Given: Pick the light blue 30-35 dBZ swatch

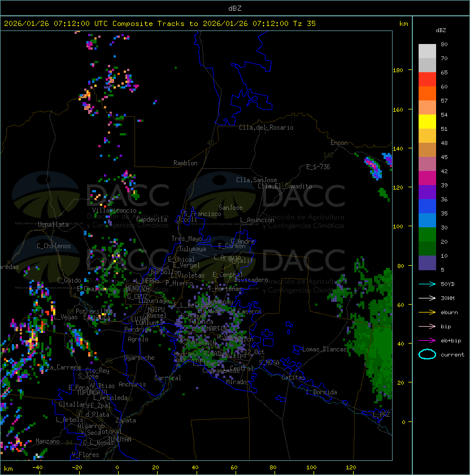Looking at the screenshot, I should pos(427,221).
